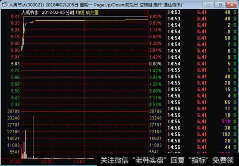The width and height of the screenshot is (239, 166).
Task: Click the 5.66 price axis label
Action: point(16,77)
